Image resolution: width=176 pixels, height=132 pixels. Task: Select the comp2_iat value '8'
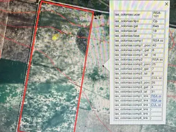click(157, 74)
